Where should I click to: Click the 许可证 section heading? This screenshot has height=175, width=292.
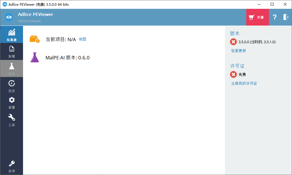click(x=237, y=66)
